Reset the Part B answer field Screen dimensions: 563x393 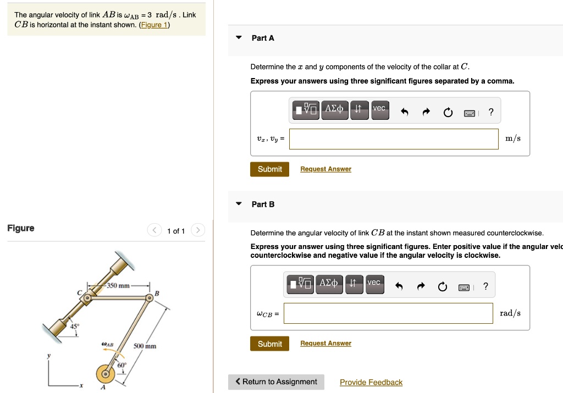tap(443, 287)
